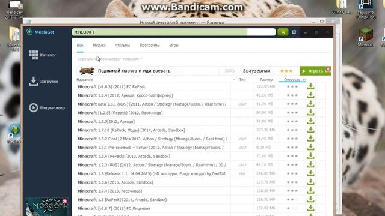Click the Notepad window title bar behind
This screenshot has width=385, height=216.
pyautogui.click(x=182, y=22)
